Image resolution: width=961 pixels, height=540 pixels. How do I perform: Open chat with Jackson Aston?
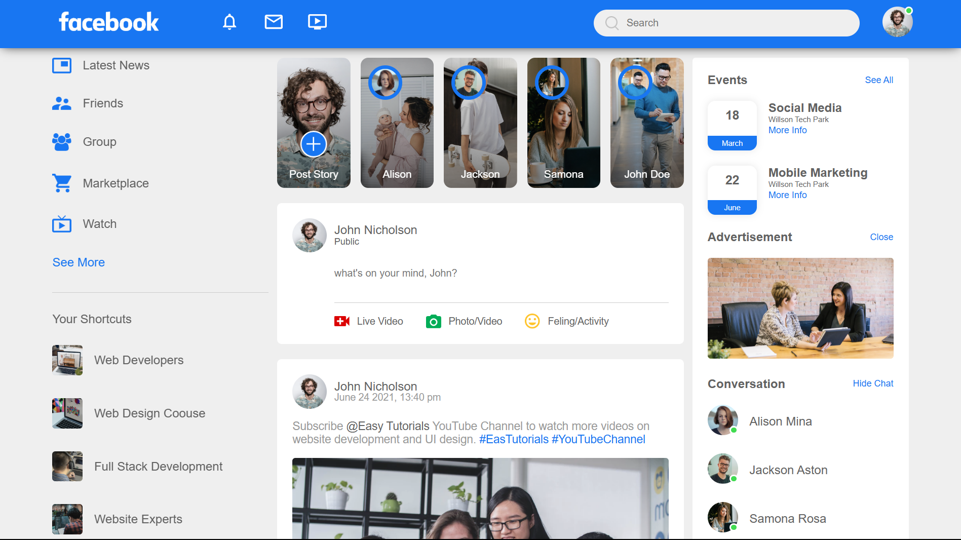click(788, 470)
